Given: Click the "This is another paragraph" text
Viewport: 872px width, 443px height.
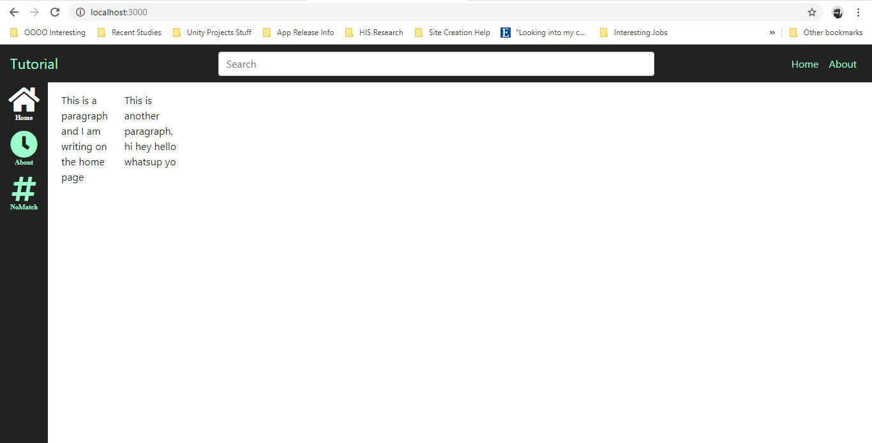Looking at the screenshot, I should (x=150, y=131).
